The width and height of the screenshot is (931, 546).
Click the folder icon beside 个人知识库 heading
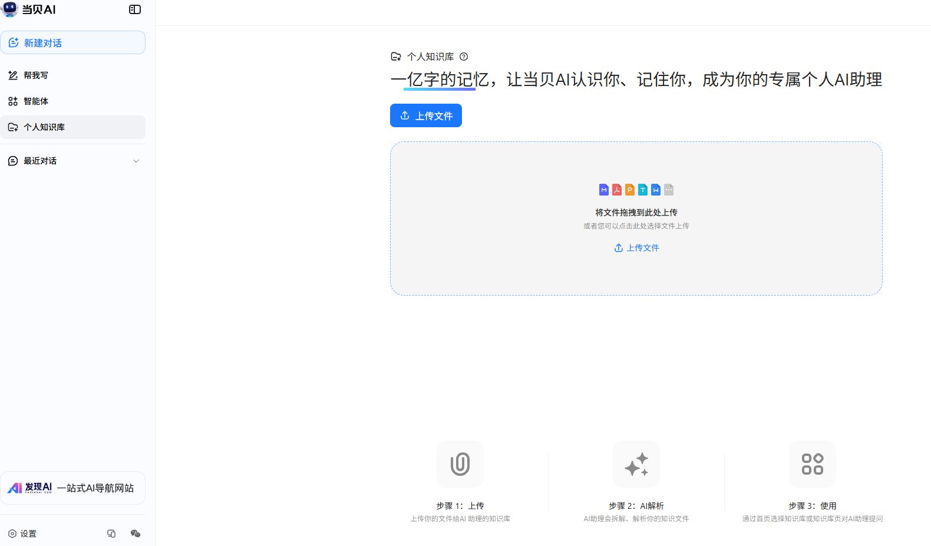(396, 57)
